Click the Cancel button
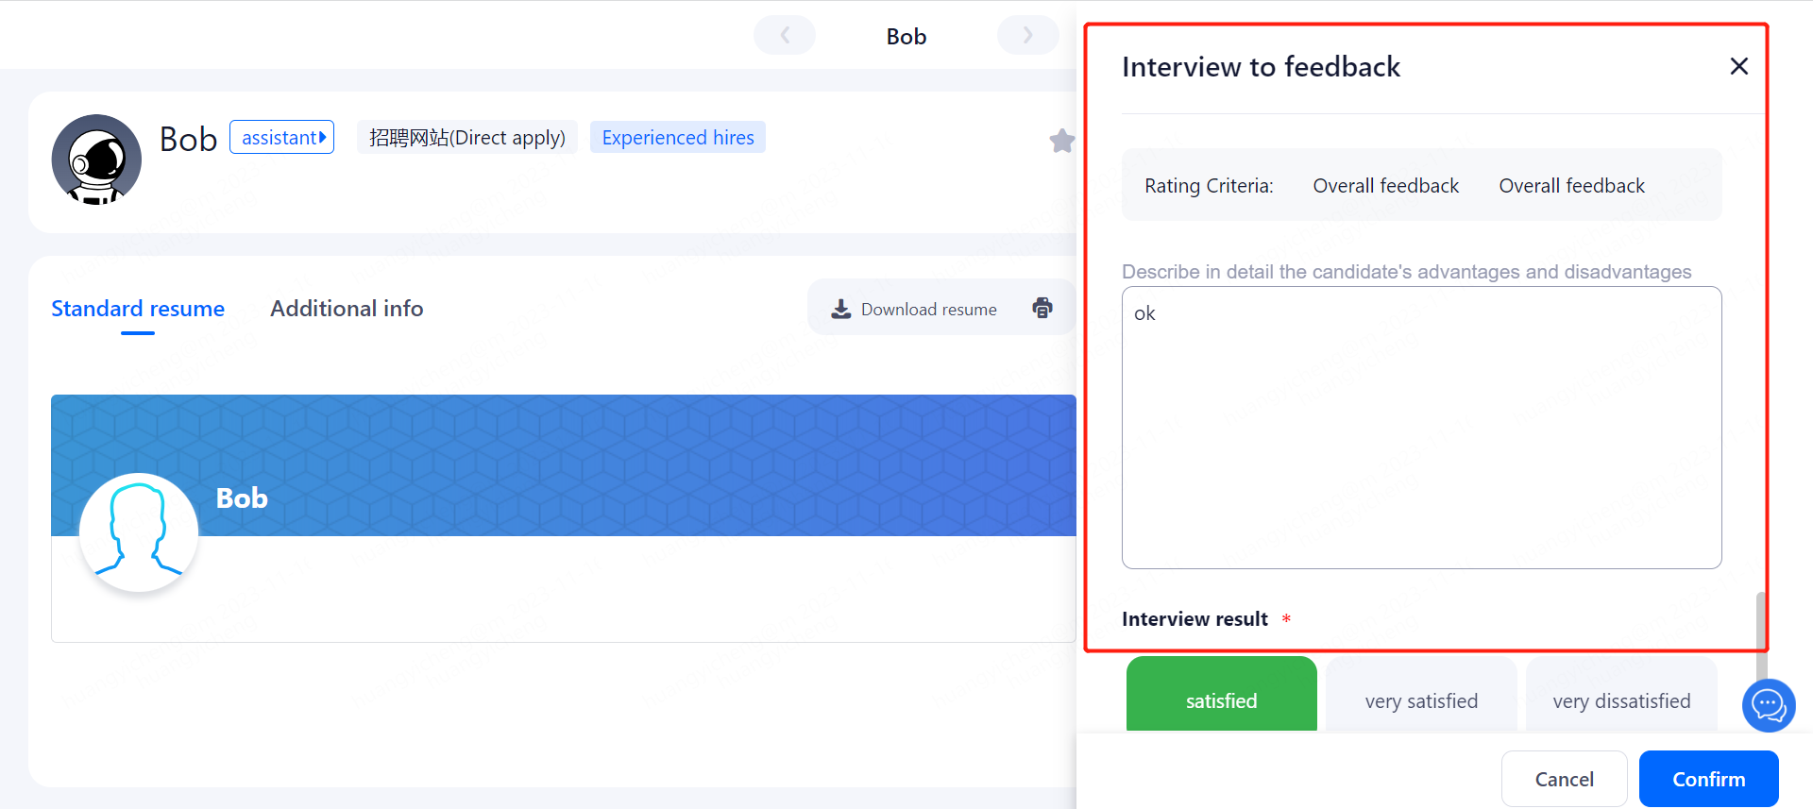The height and width of the screenshot is (809, 1813). (1564, 779)
